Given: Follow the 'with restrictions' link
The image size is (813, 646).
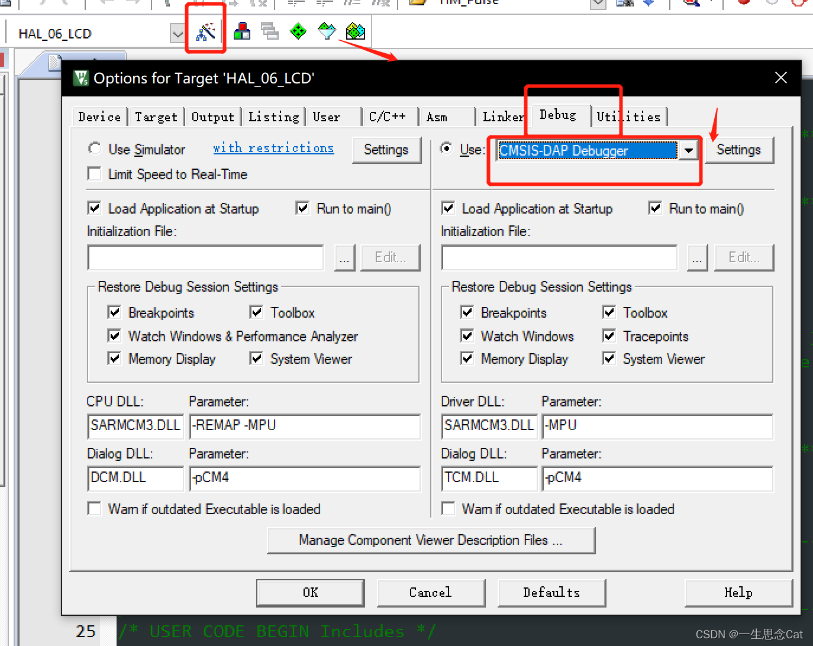Looking at the screenshot, I should 273,148.
